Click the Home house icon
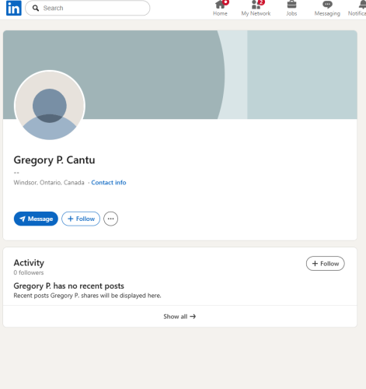This screenshot has height=389, width=366. (220, 5)
